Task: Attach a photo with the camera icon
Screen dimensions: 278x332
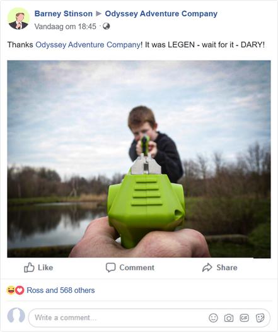Action: (x=229, y=318)
